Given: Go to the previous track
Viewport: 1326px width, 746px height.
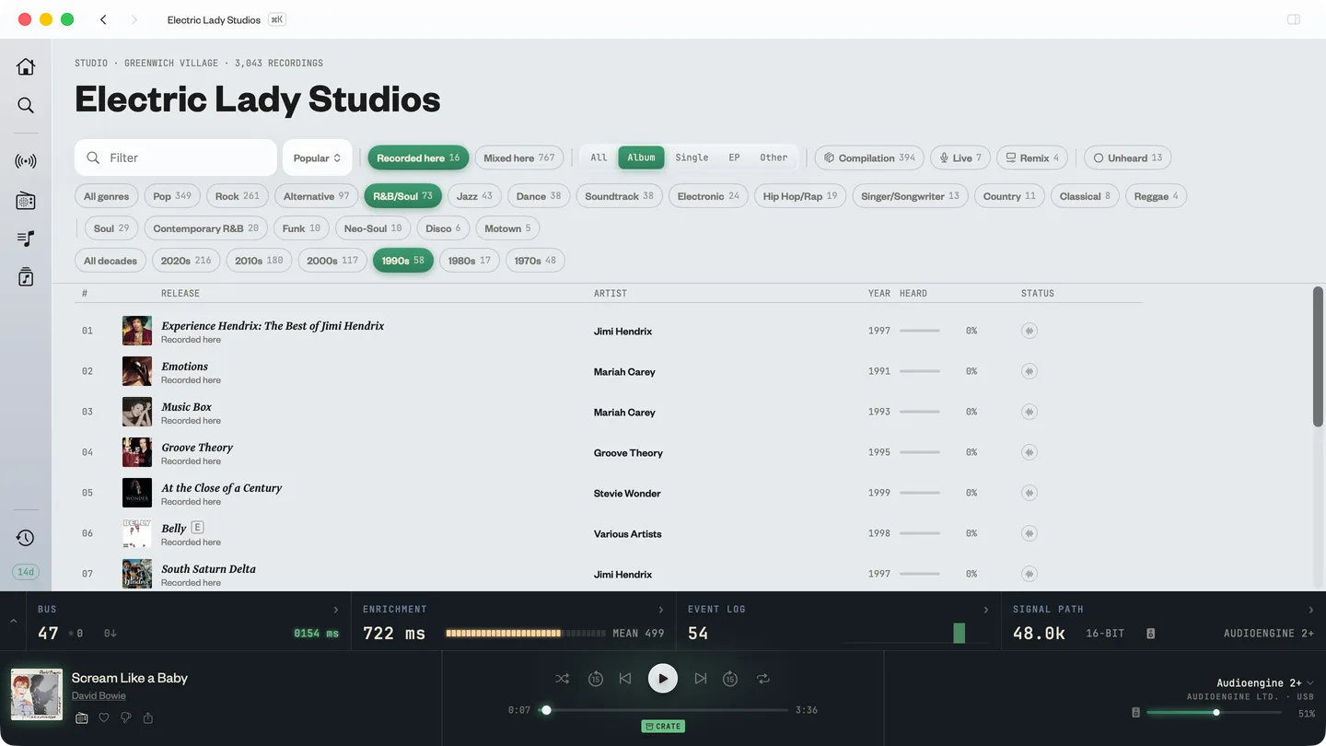Looking at the screenshot, I should (625, 679).
